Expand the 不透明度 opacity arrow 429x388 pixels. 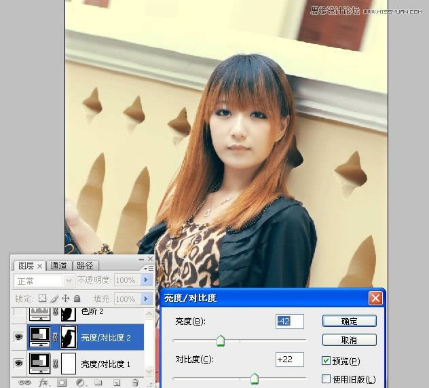point(145,280)
